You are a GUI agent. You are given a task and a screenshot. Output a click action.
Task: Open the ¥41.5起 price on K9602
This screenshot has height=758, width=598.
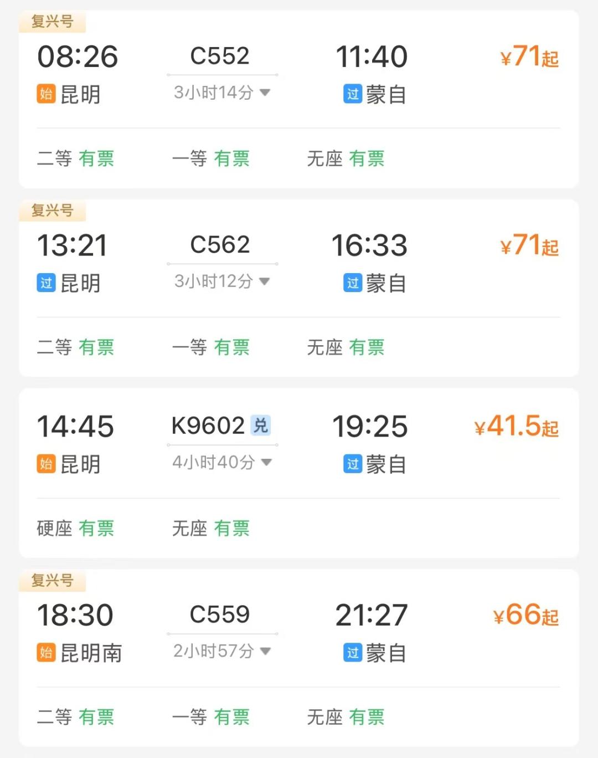click(x=516, y=427)
